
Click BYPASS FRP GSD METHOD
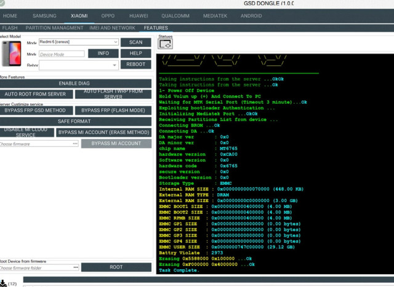[x=35, y=111]
